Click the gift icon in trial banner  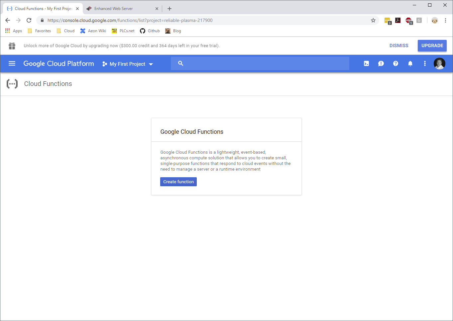click(12, 46)
